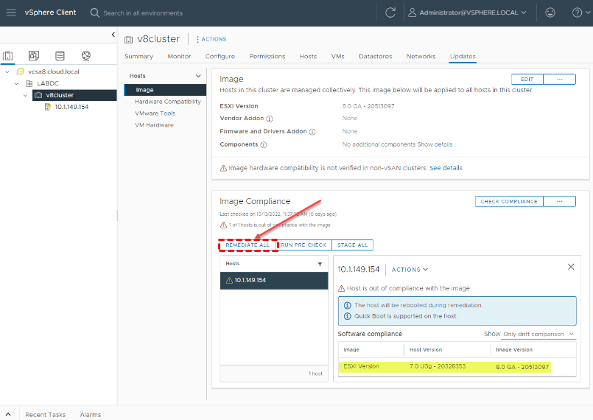Screen dimensions: 593x420
Task: Open the host ACTIONS dropdown for 10.1.149.154
Action: tap(410, 270)
